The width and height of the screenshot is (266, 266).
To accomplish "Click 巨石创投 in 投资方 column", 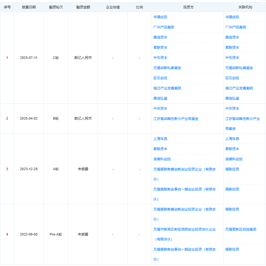I will pyautogui.click(x=160, y=78).
